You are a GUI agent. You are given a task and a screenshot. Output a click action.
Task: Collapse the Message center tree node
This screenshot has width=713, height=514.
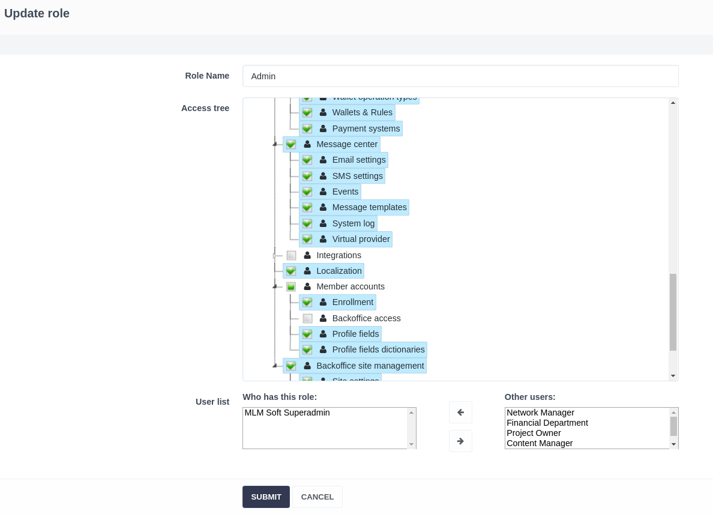(274, 144)
